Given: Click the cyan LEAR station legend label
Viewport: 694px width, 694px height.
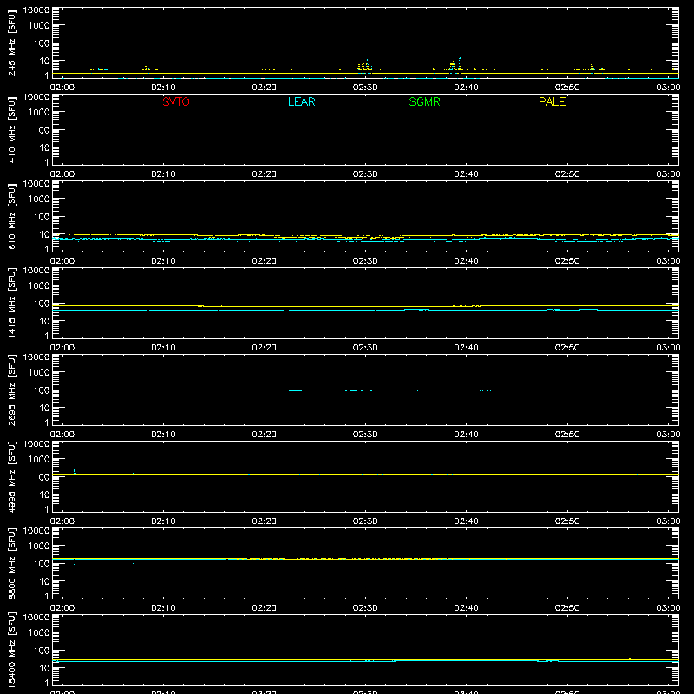Looking at the screenshot, I should pyautogui.click(x=301, y=101).
